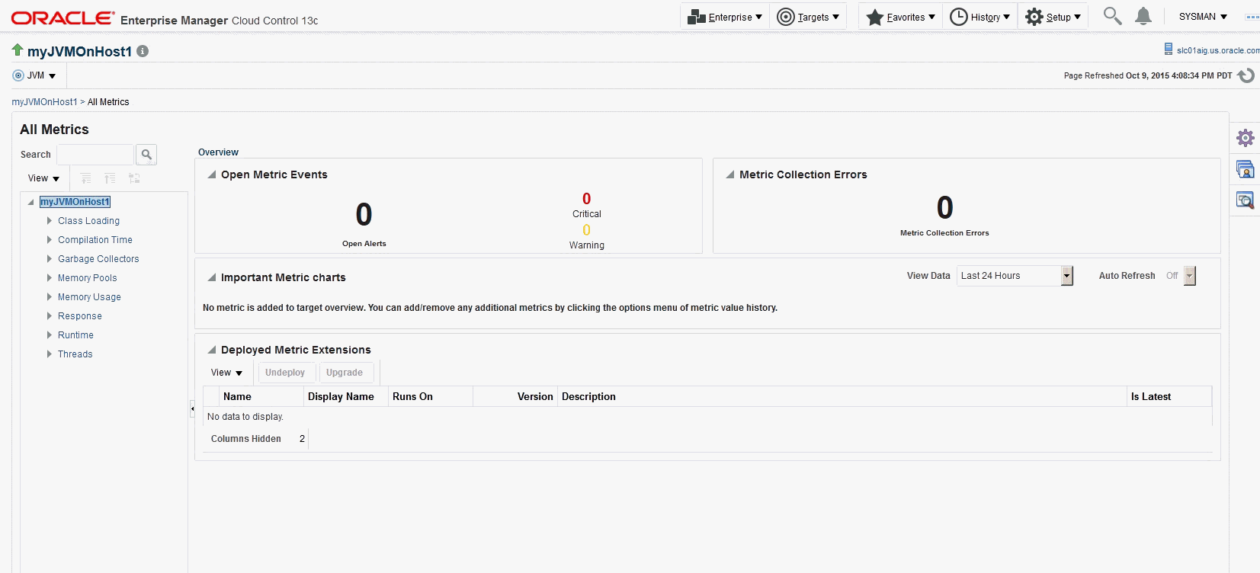Expand the Compilation Time tree node arrow
1260x573 pixels.
50,240
